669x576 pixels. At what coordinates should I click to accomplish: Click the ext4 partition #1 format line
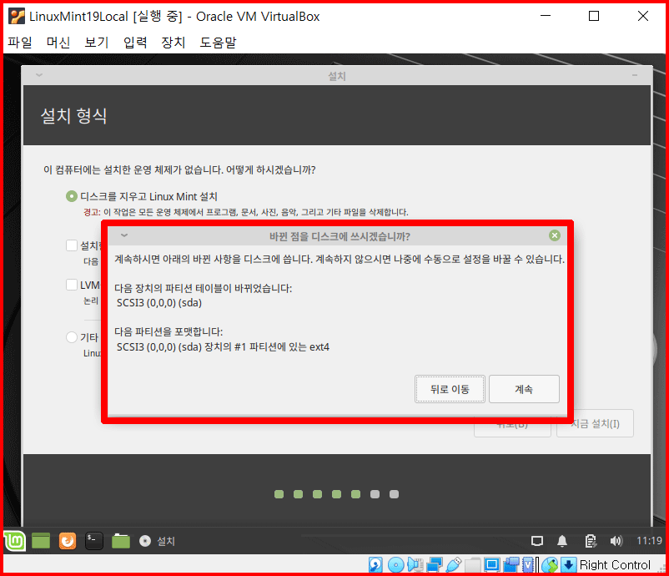click(x=223, y=346)
